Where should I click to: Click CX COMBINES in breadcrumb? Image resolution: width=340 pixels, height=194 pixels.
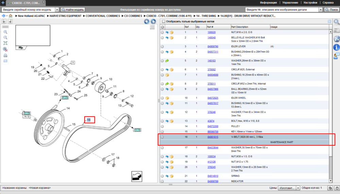[x=133, y=16]
